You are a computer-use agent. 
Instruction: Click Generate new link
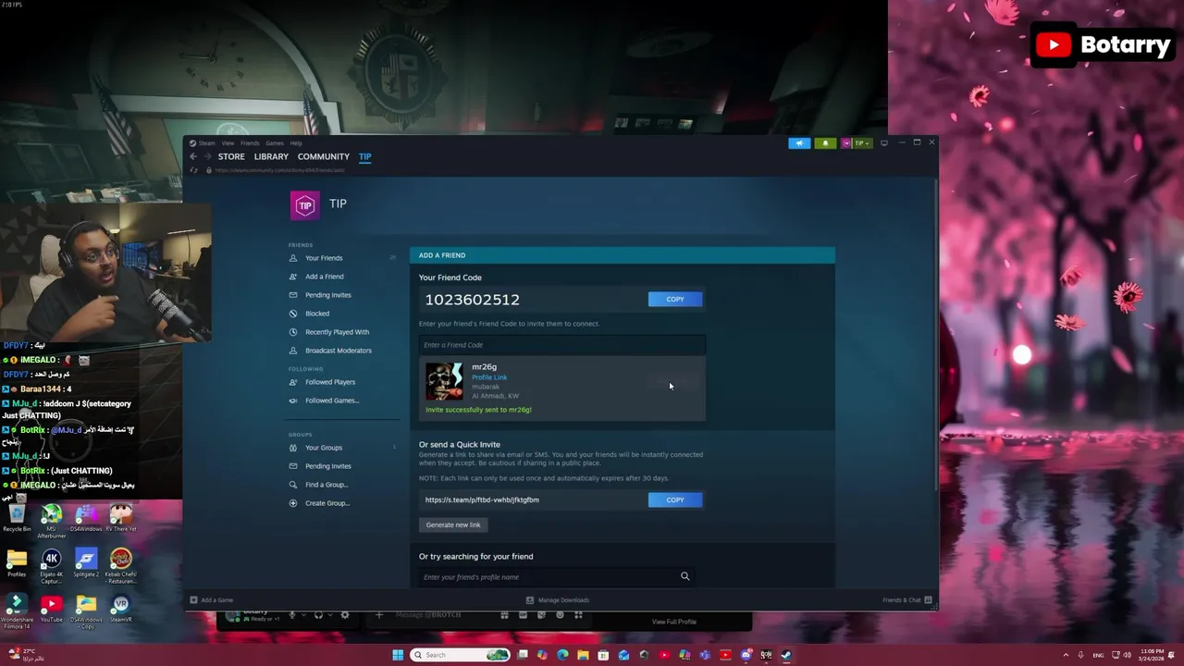point(453,524)
